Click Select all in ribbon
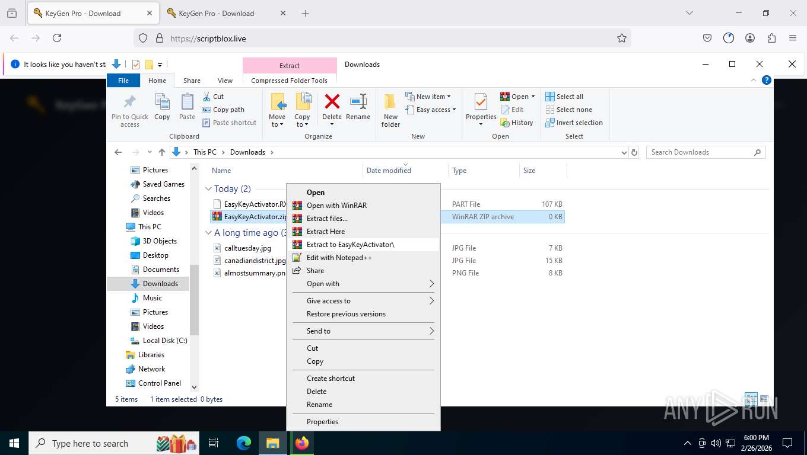The image size is (807, 455). pos(564,97)
